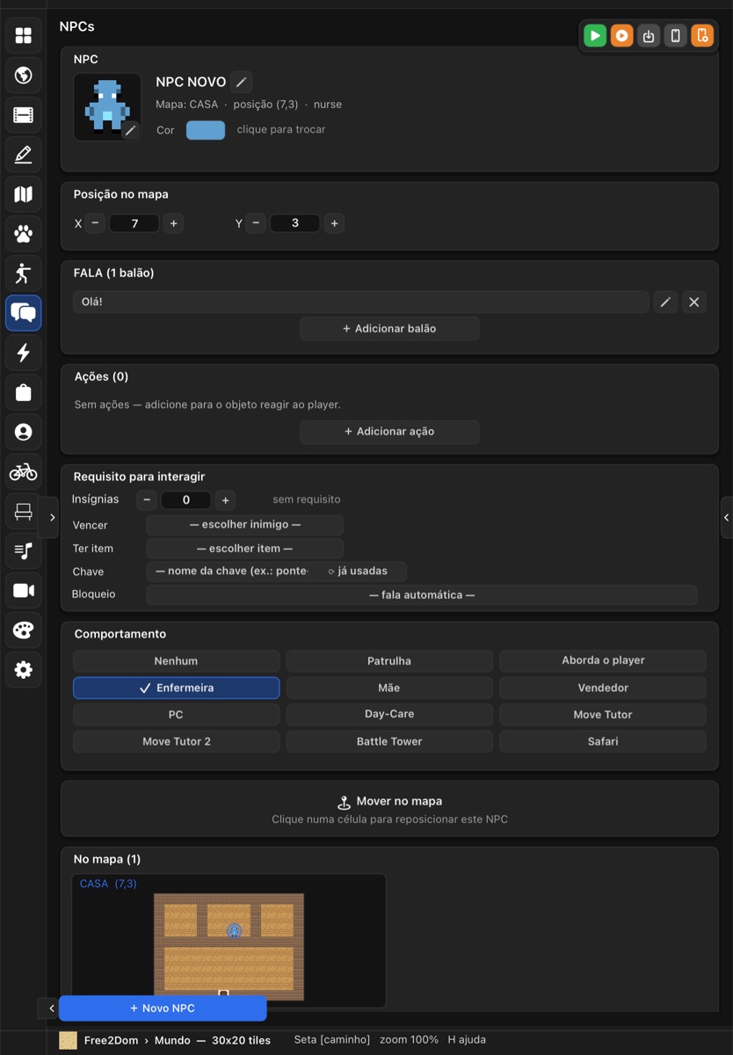Increase the X position value
The height and width of the screenshot is (1055, 733).
(x=174, y=223)
